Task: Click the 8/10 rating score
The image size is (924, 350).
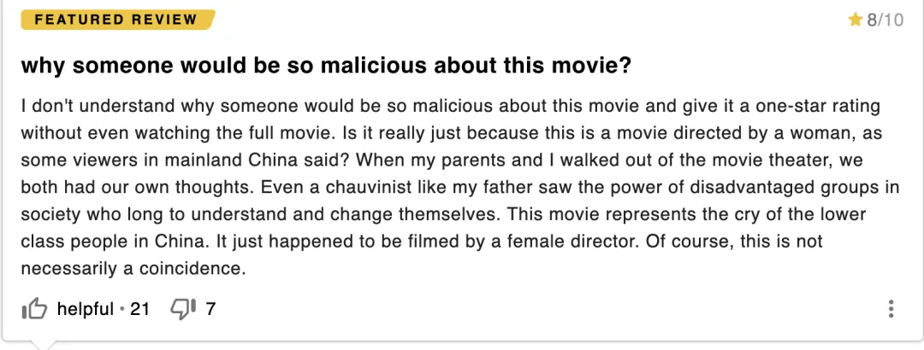Action: [x=885, y=20]
